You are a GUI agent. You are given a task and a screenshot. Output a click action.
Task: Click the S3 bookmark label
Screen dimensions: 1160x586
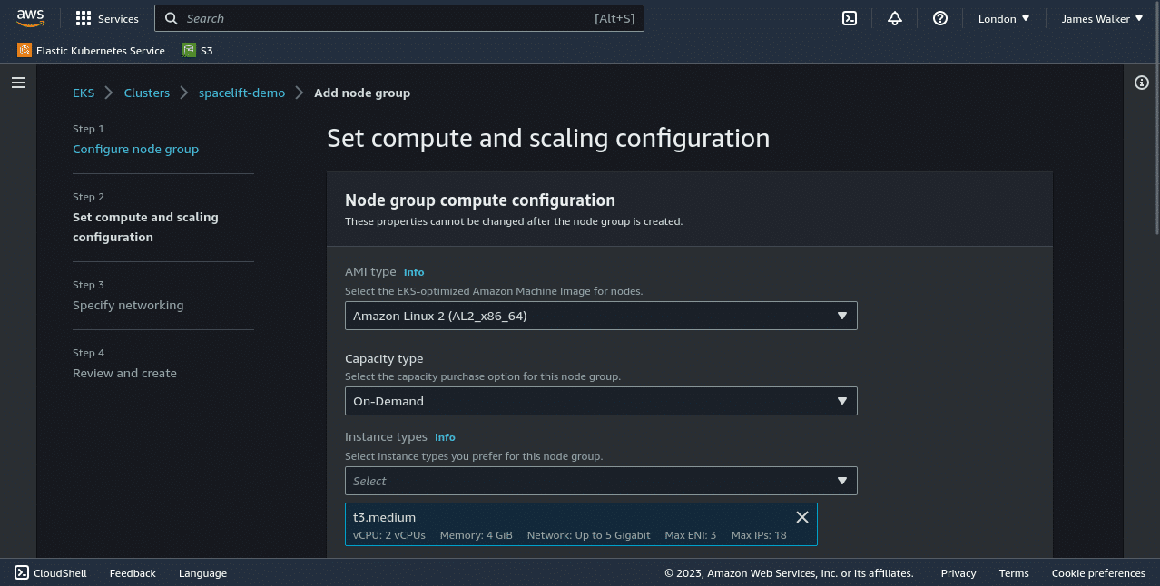coord(206,51)
